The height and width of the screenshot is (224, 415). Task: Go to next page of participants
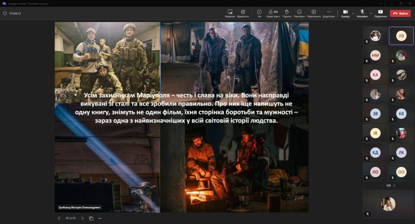(394, 186)
